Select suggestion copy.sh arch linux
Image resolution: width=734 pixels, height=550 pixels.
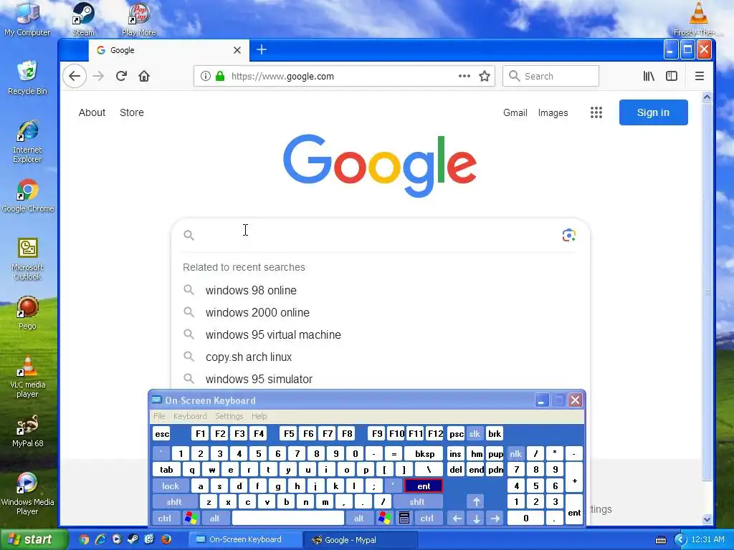click(380, 357)
